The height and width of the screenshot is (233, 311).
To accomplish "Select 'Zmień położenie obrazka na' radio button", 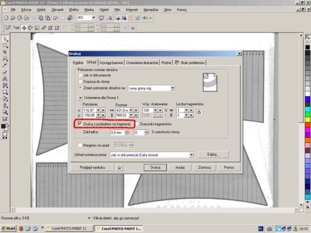I will pyautogui.click(x=80, y=88).
